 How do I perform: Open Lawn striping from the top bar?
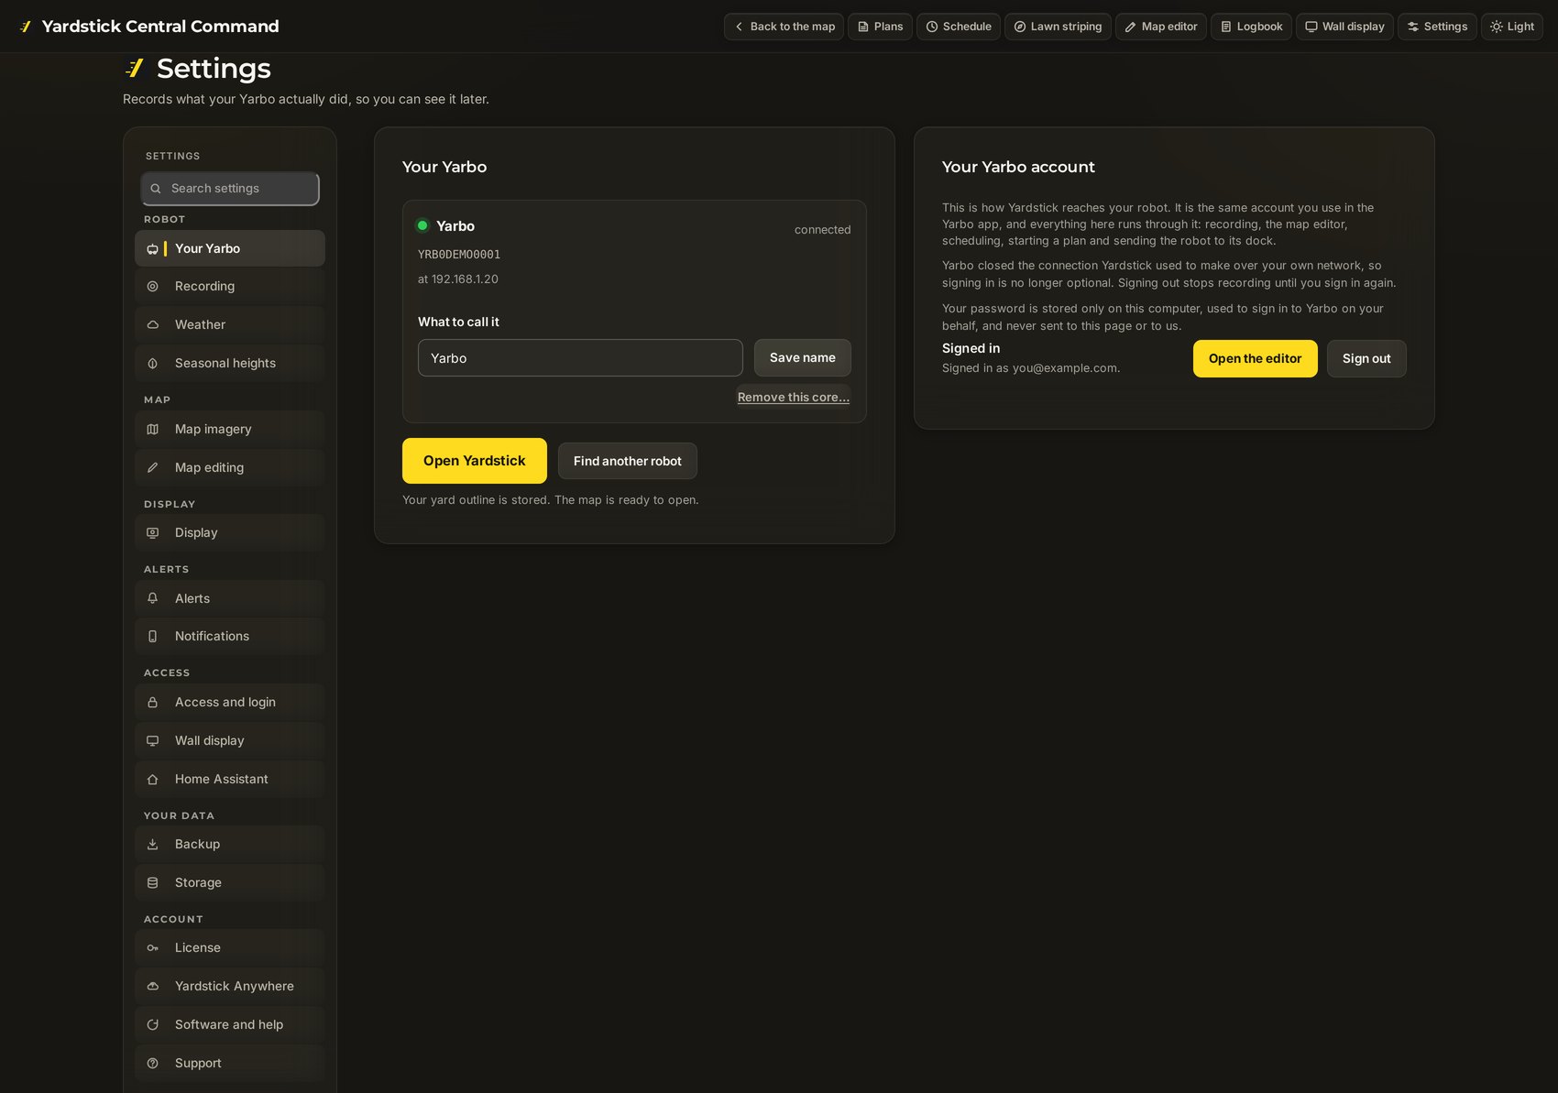click(x=1058, y=27)
